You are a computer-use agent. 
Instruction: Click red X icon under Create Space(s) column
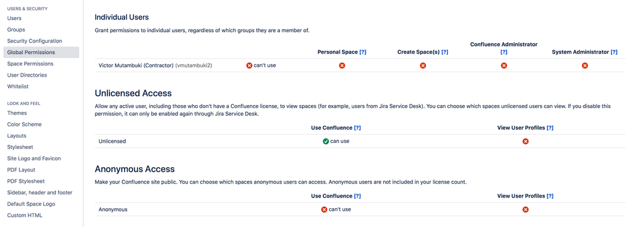coord(423,65)
